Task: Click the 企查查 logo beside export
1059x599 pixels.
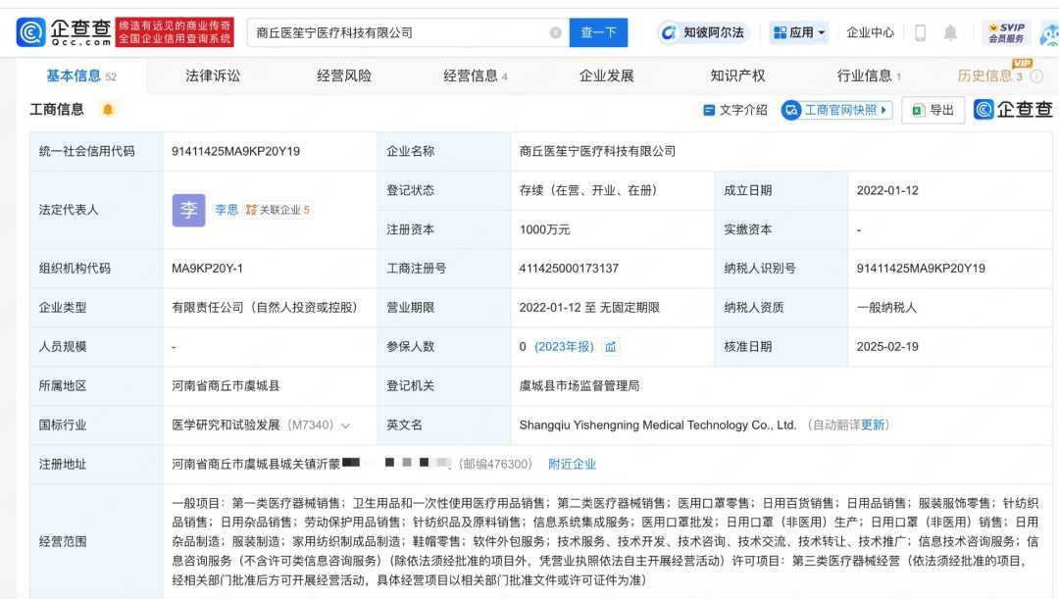Action: [x=1013, y=110]
